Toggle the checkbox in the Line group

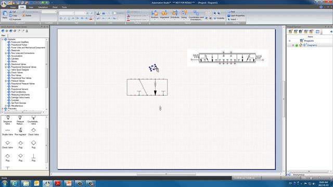pyautogui.click(x=115, y=13)
